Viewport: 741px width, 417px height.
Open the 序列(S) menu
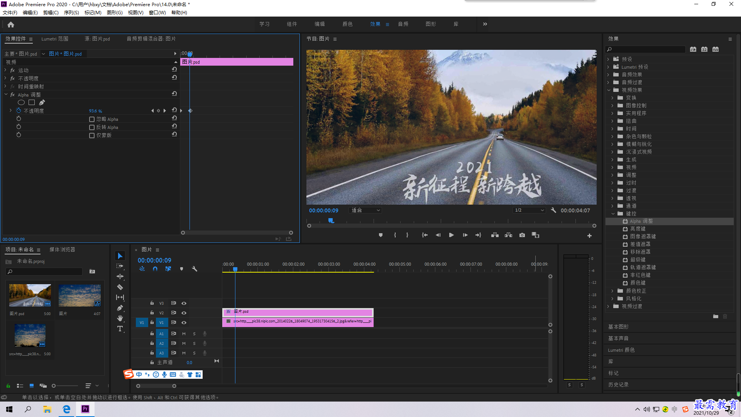(71, 13)
